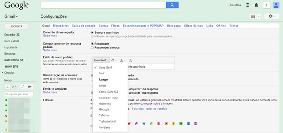
Task: Open the Sans Serif font dropdown
Action: pyautogui.click(x=101, y=60)
